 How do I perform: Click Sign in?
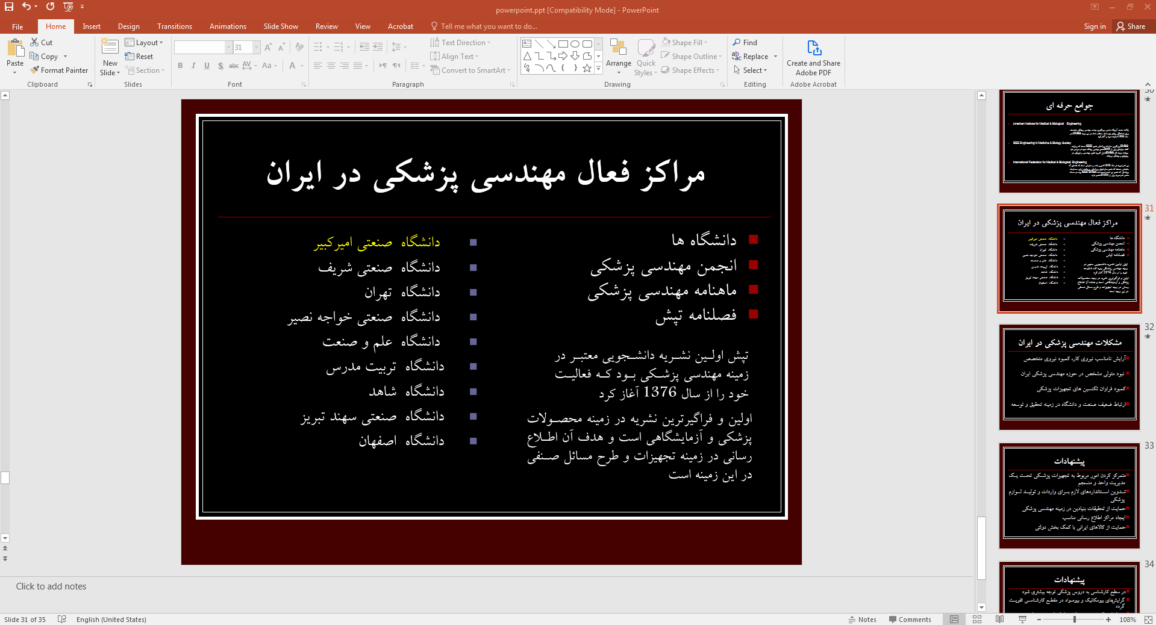(1095, 26)
